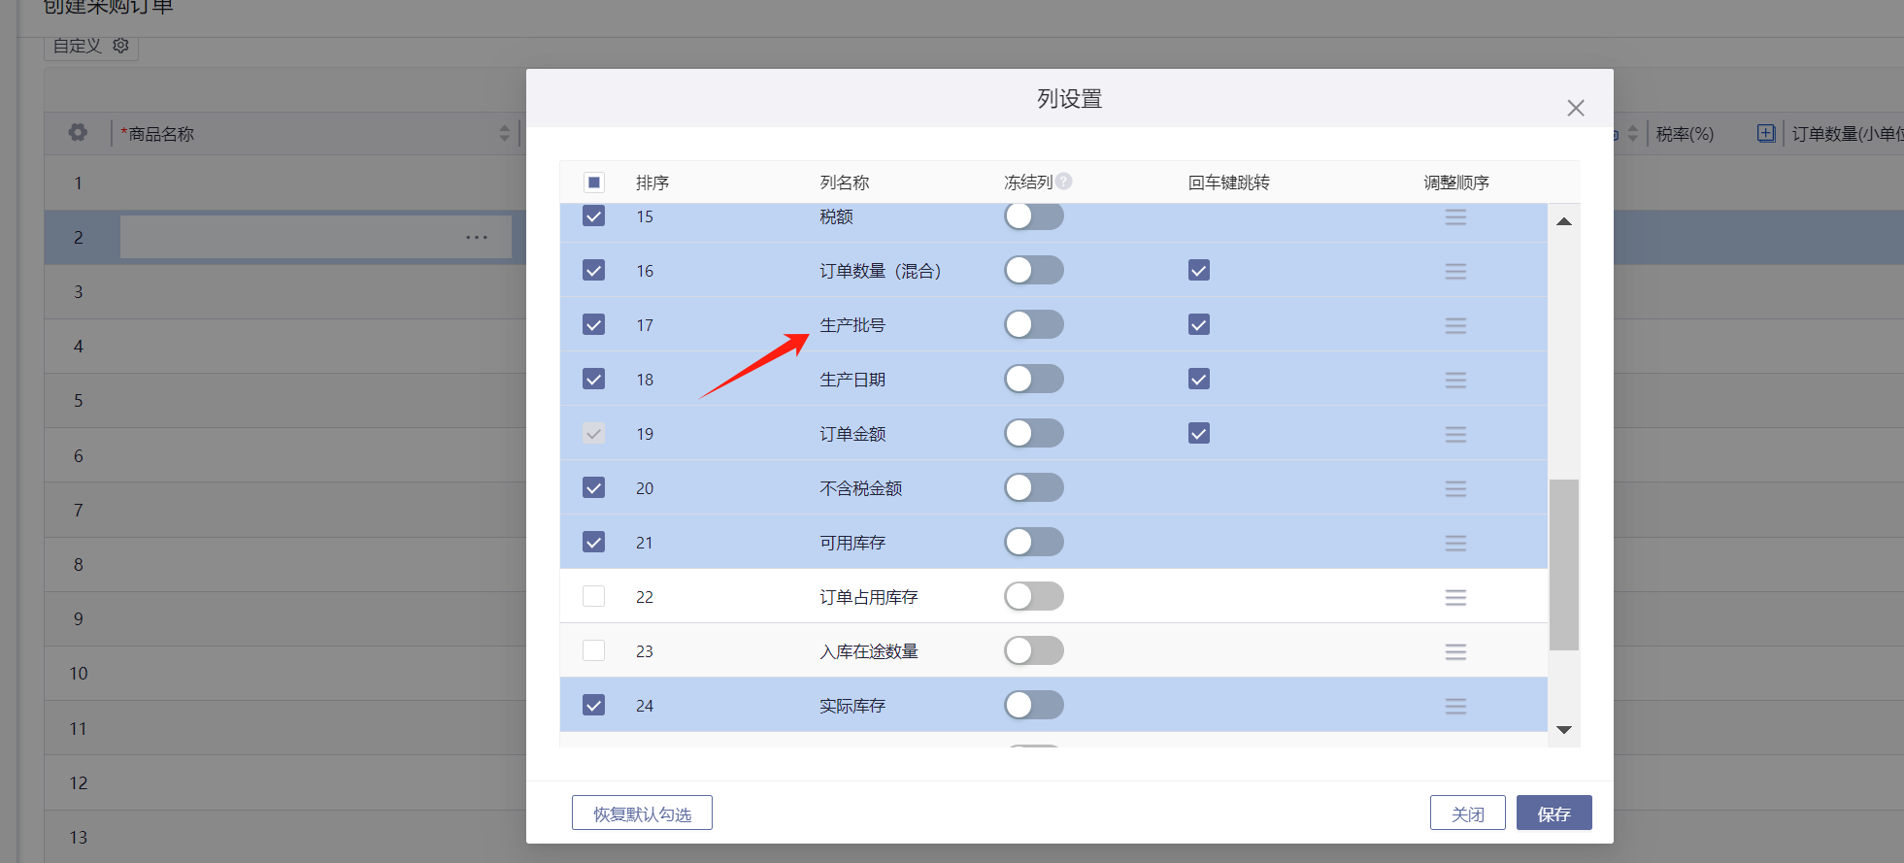Viewport: 1904px width, 863px height.
Task: Enable freeze switch for 订单占用库存
Action: point(1034,596)
